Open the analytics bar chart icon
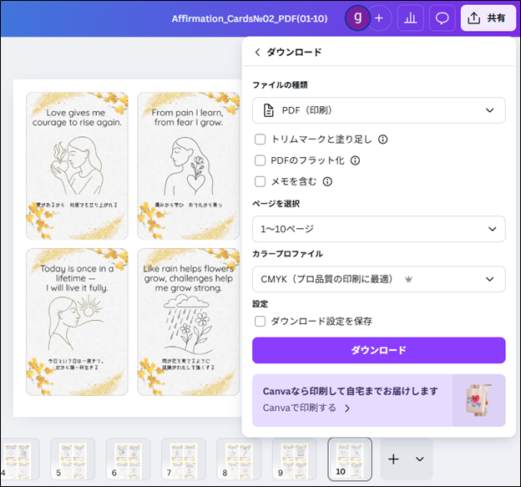 409,18
